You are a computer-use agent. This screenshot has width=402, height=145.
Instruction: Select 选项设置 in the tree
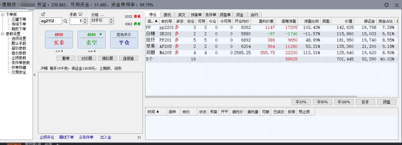point(19,39)
